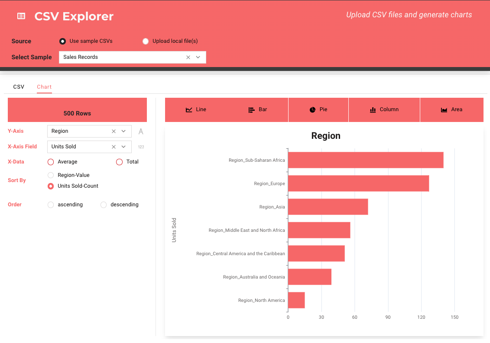Switch to the CSV tab
Viewport: 490px width, 343px height.
coord(19,87)
